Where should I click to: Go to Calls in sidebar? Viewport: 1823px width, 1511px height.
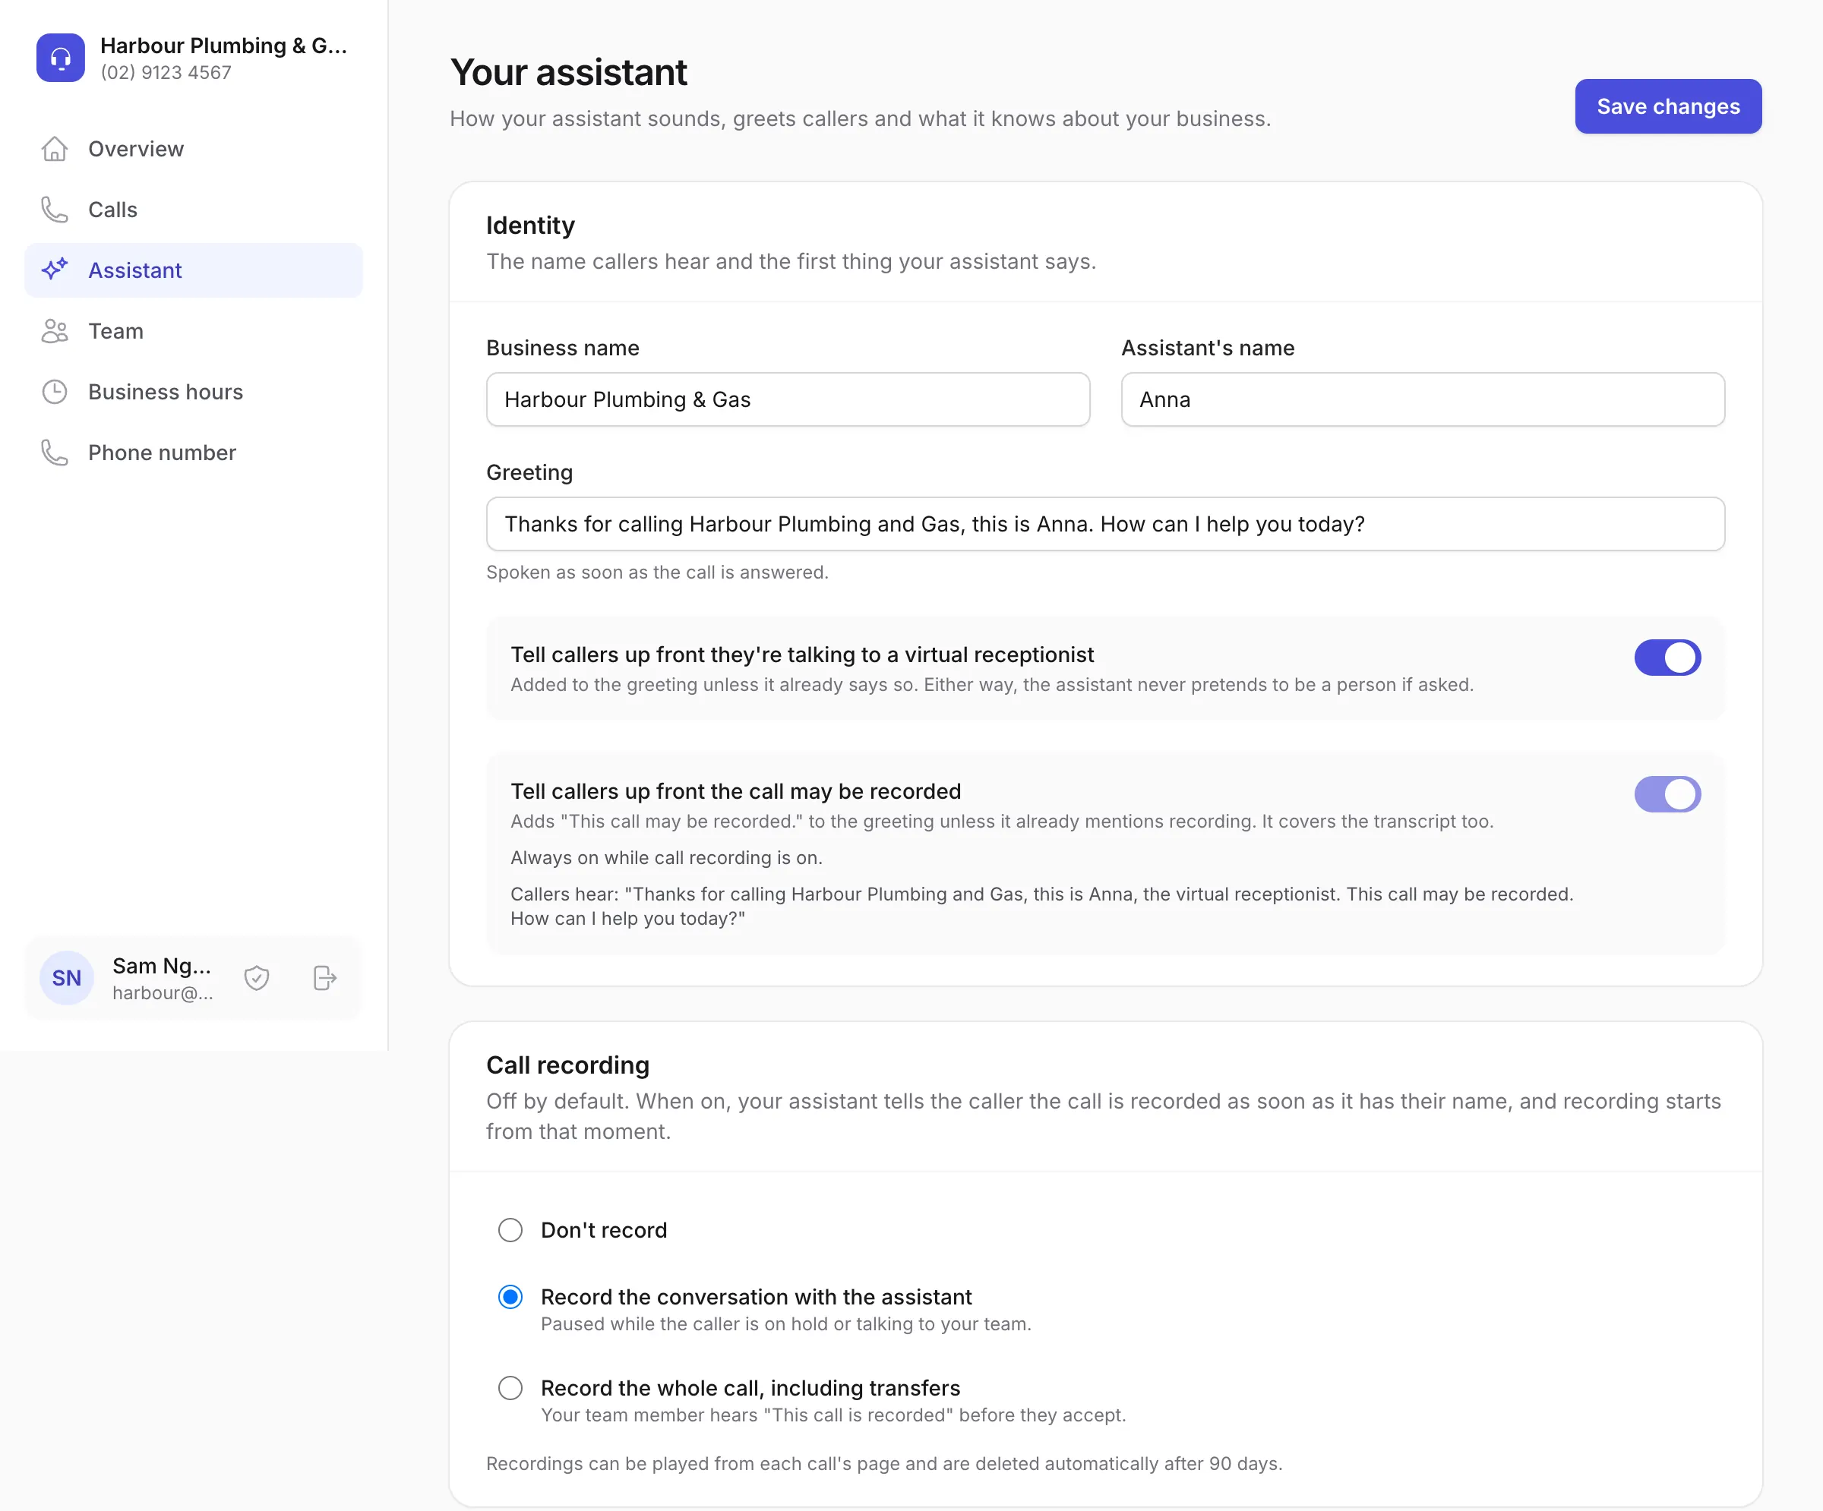[x=194, y=210]
